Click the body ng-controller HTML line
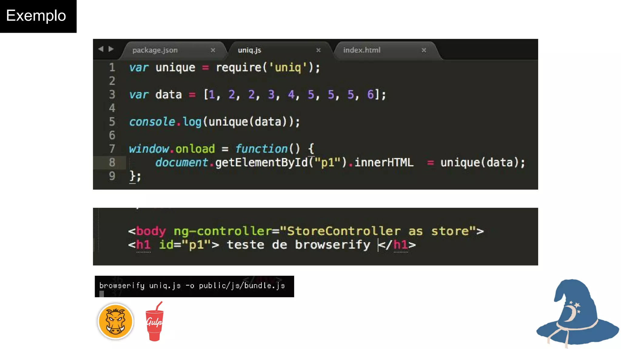This screenshot has width=621, height=349. pos(306,231)
